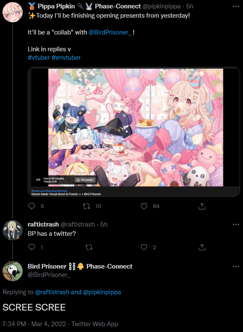Screen dimensions: 243x332
Task: Open the stream preview card image
Action: coord(133,132)
